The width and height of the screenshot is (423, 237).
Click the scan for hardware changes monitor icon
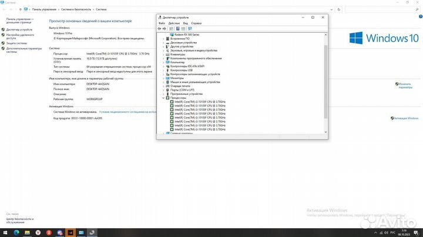(x=190, y=29)
